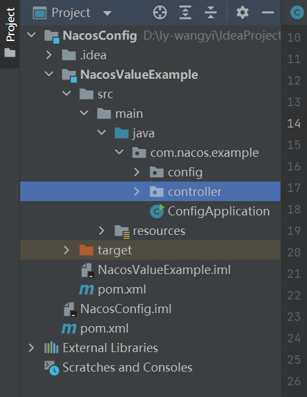Select the main folder label

click(129, 114)
